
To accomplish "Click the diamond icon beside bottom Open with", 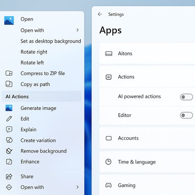I will tap(9, 187).
